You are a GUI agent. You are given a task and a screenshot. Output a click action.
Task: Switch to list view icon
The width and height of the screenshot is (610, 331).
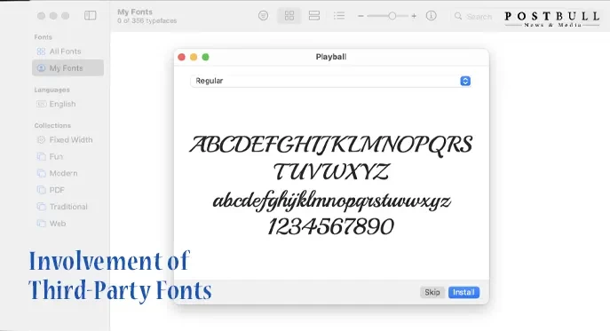(x=339, y=16)
